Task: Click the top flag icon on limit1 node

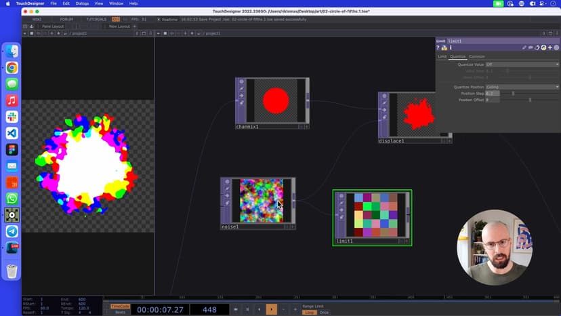Action: pyautogui.click(x=339, y=196)
